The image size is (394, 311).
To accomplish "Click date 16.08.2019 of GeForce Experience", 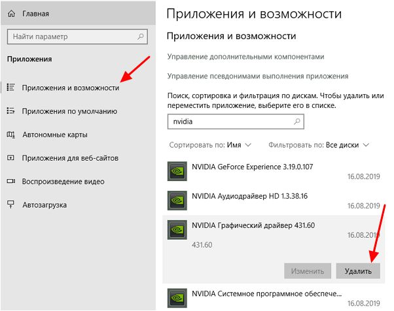I will pyautogui.click(x=364, y=176).
